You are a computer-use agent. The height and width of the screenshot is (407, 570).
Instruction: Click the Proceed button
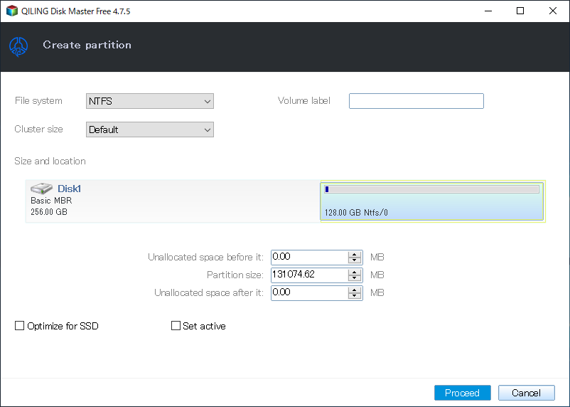pyautogui.click(x=463, y=393)
